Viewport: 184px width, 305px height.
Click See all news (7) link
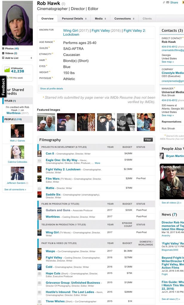pyautogui.click(x=171, y=299)
